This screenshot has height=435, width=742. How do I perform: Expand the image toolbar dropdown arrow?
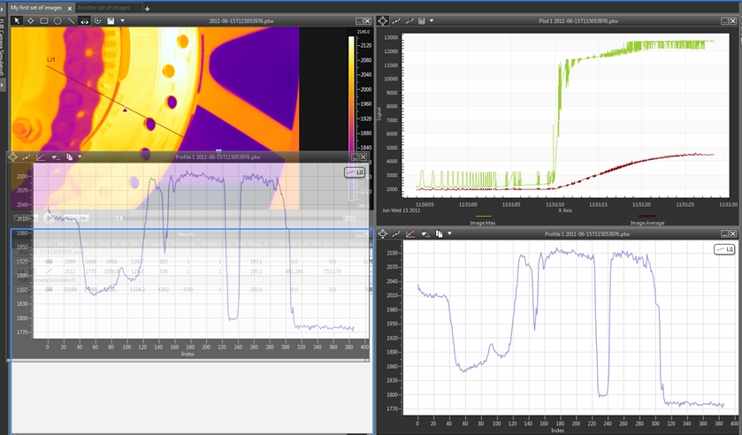click(x=123, y=20)
